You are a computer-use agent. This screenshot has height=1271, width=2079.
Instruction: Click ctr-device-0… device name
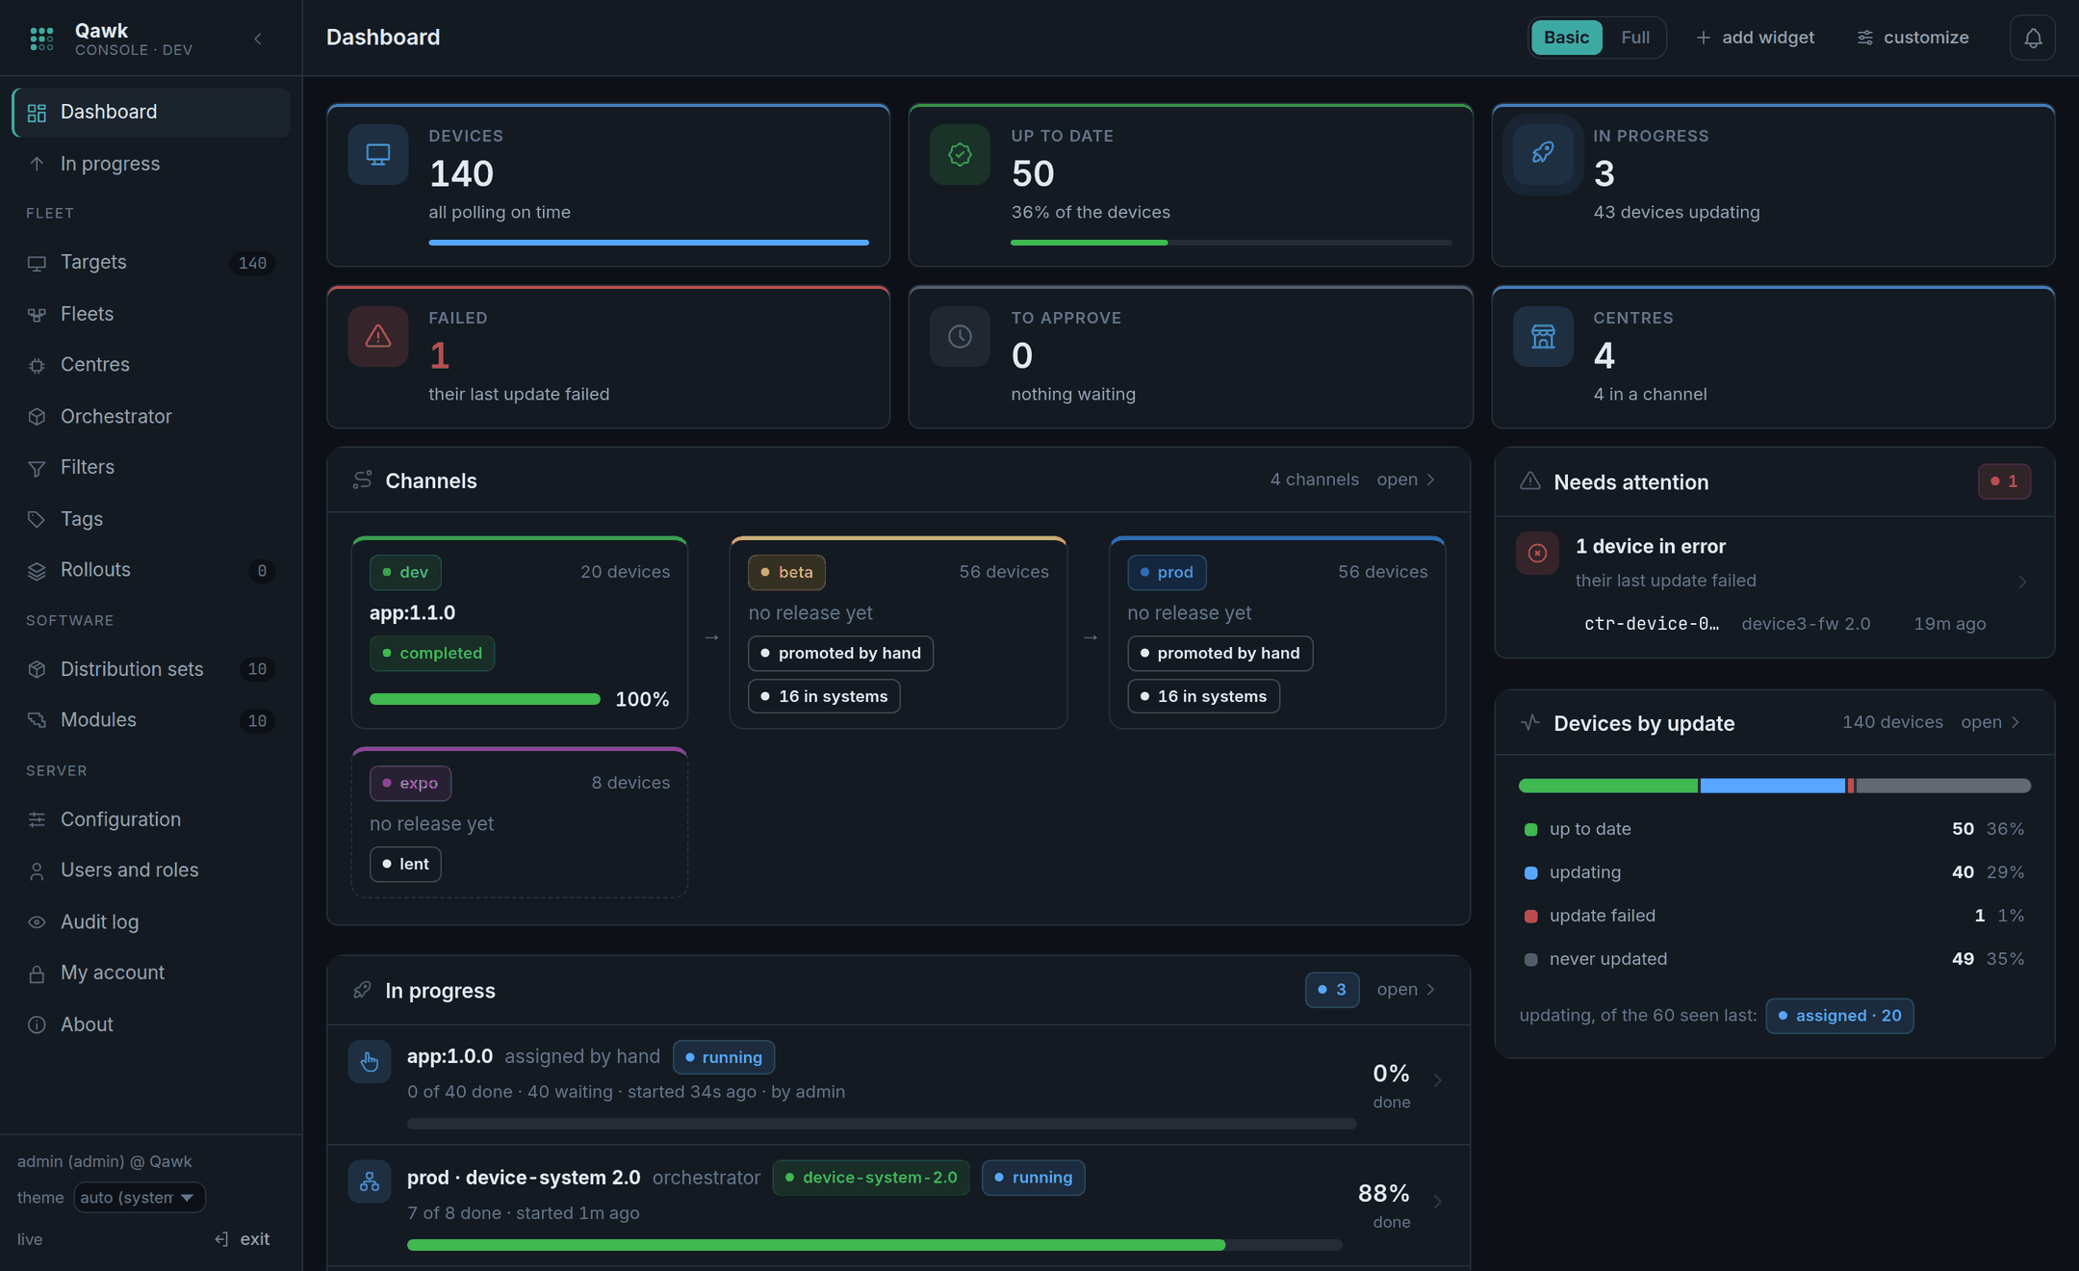click(x=1651, y=624)
